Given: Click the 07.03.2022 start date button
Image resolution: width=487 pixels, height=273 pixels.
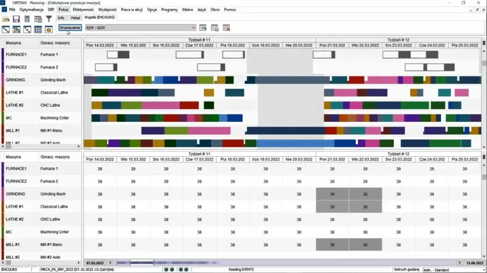Looking at the screenshot, I should 95,263.
